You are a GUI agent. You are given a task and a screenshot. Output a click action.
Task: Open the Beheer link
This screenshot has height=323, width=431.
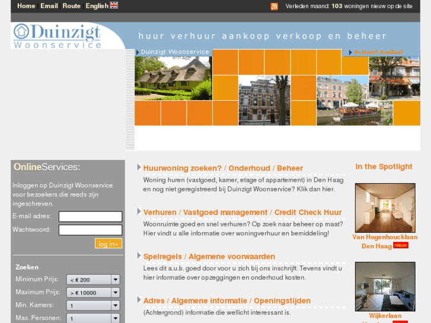click(290, 168)
